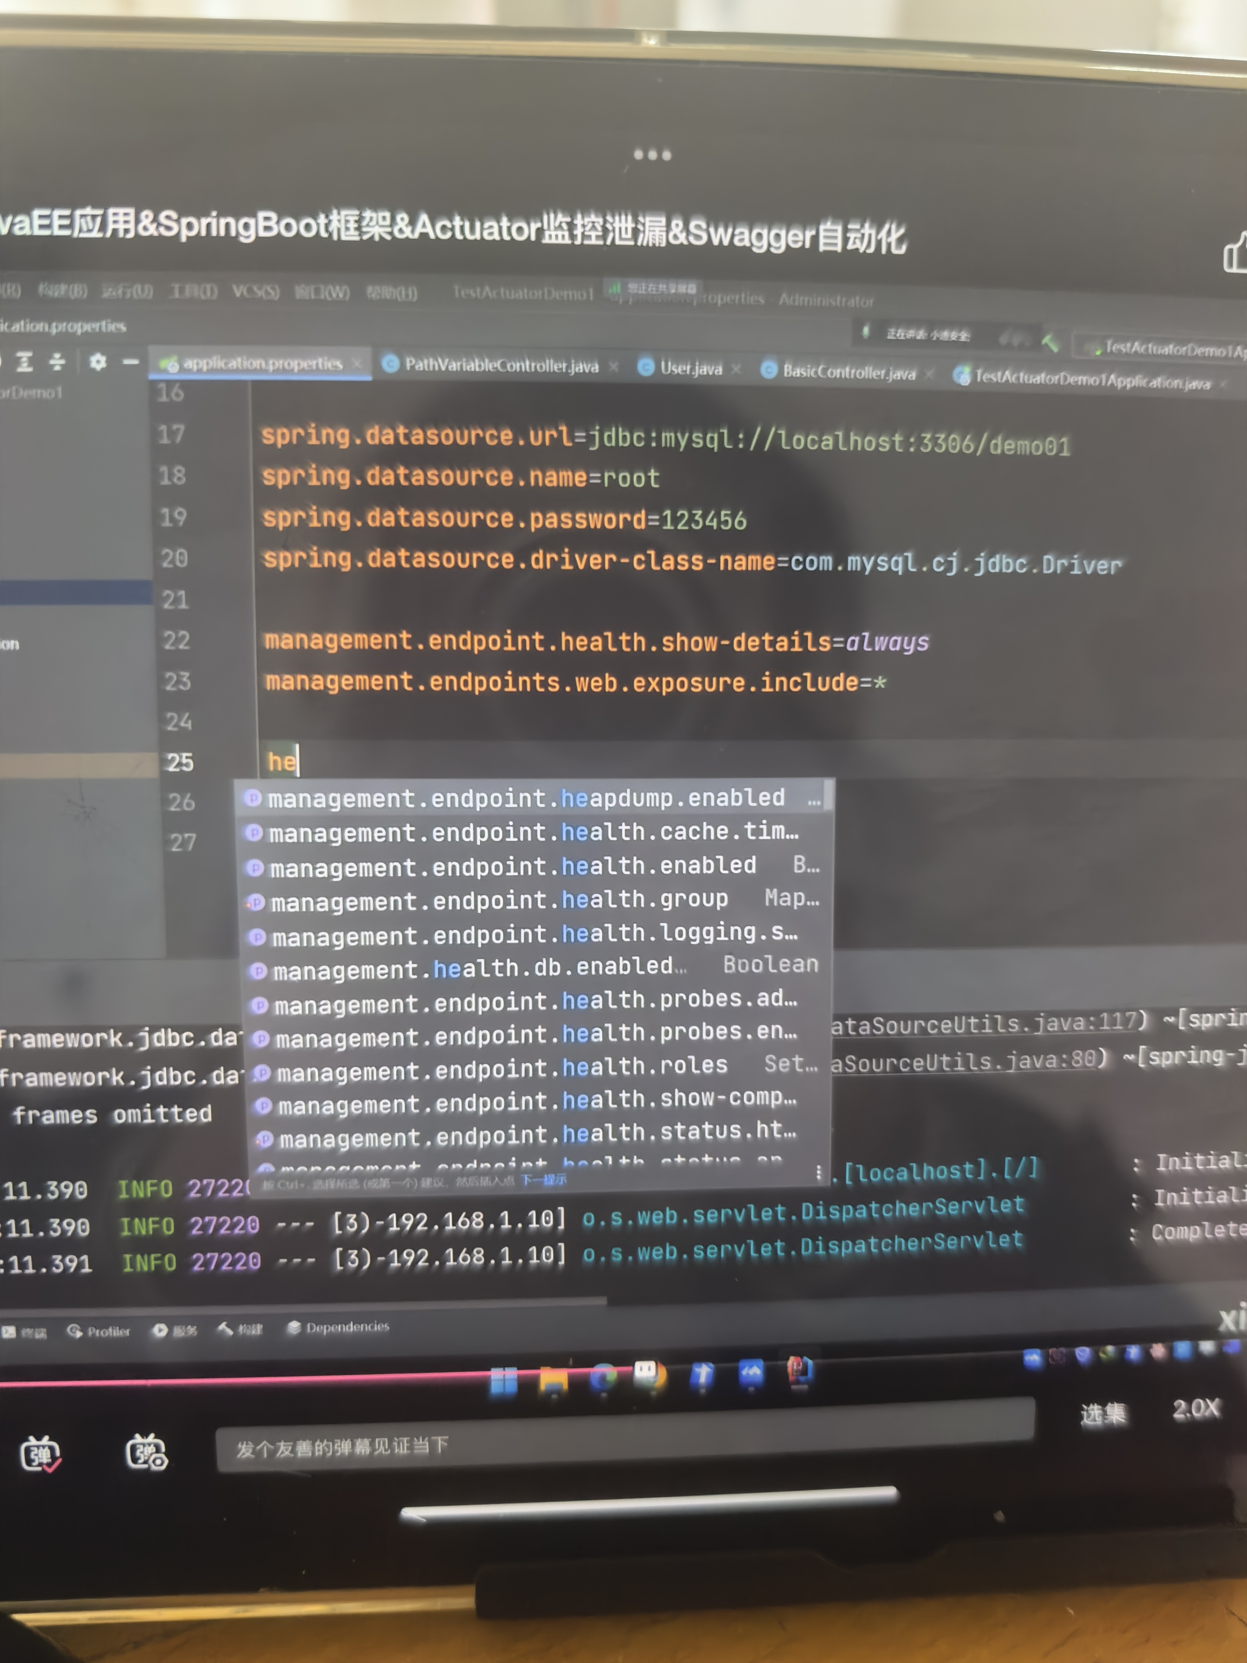
Task: Click the green build hammer icon
Action: pyautogui.click(x=1050, y=343)
